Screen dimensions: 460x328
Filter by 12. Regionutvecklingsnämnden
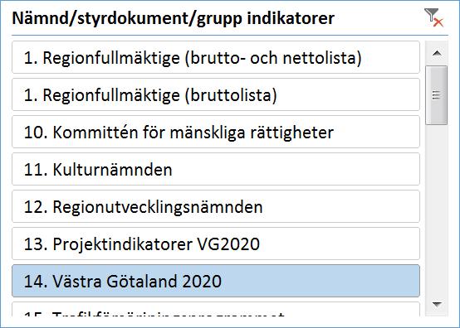tap(216, 206)
